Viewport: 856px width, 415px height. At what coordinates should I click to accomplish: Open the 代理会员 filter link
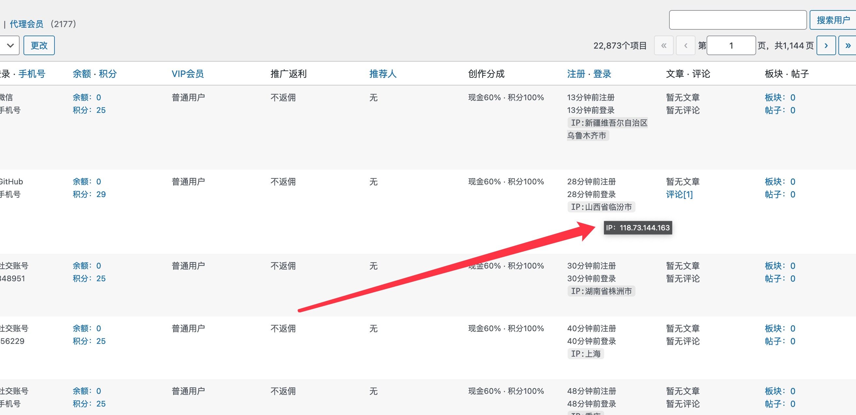coord(26,24)
